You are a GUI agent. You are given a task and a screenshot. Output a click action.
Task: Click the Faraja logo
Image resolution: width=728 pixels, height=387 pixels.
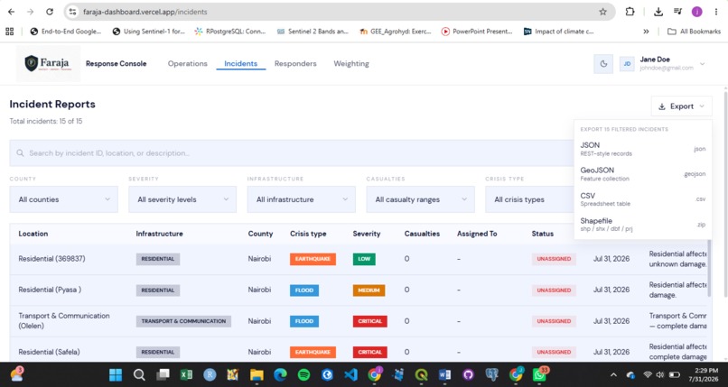(x=48, y=63)
